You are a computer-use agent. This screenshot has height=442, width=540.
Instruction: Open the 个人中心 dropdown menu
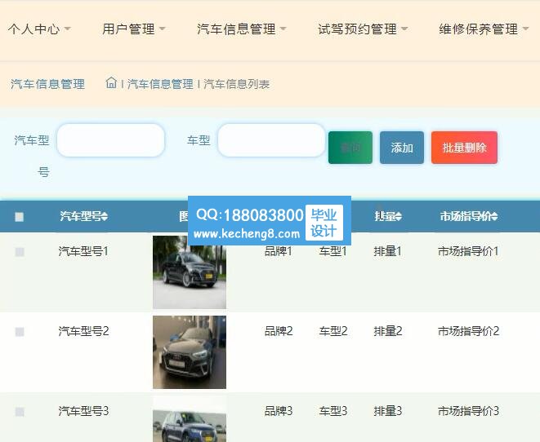click(x=39, y=29)
